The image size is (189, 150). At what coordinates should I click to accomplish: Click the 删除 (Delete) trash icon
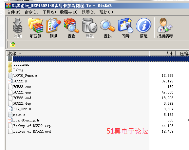pyautogui.click(x=89, y=25)
